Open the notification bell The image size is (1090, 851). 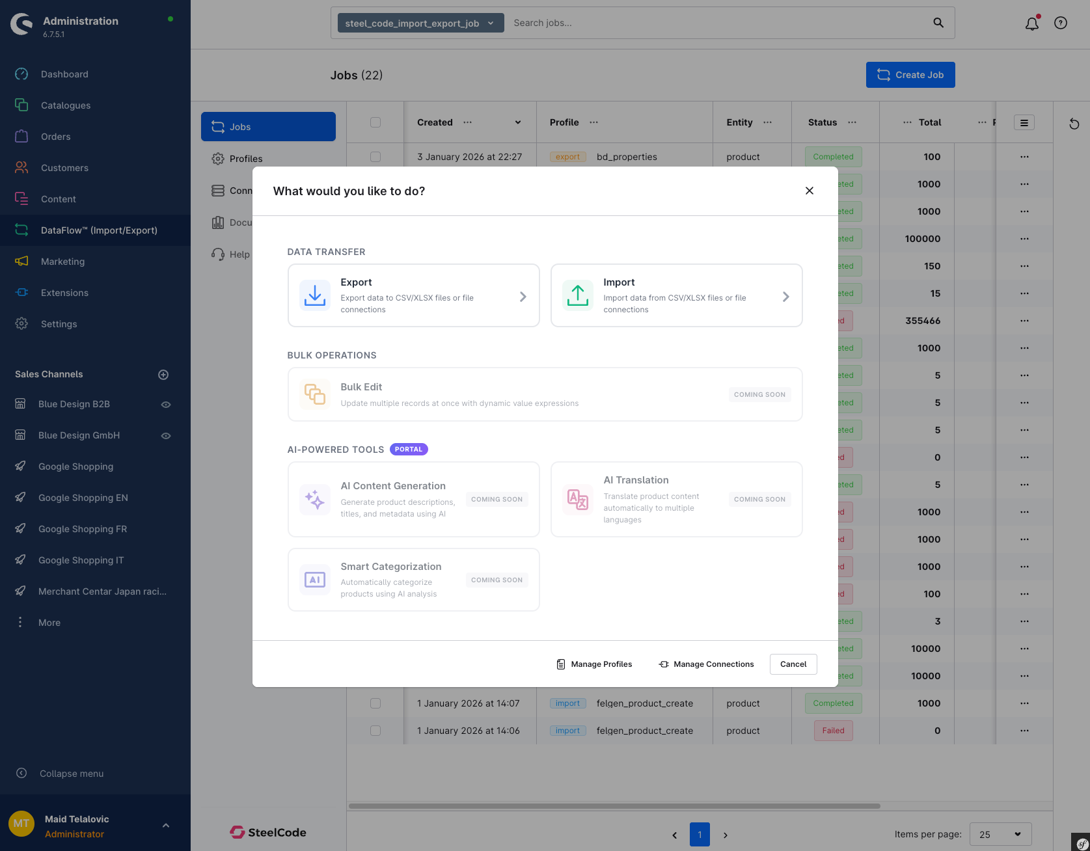pyautogui.click(x=1031, y=23)
